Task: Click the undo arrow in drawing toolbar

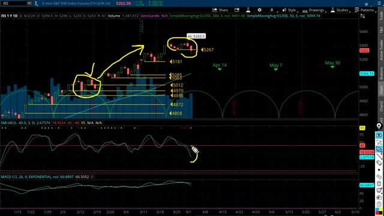Action: (x=379, y=176)
